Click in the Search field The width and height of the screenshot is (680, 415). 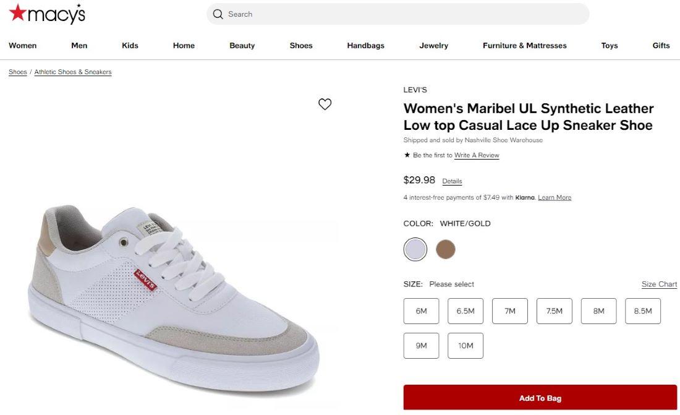coord(402,14)
